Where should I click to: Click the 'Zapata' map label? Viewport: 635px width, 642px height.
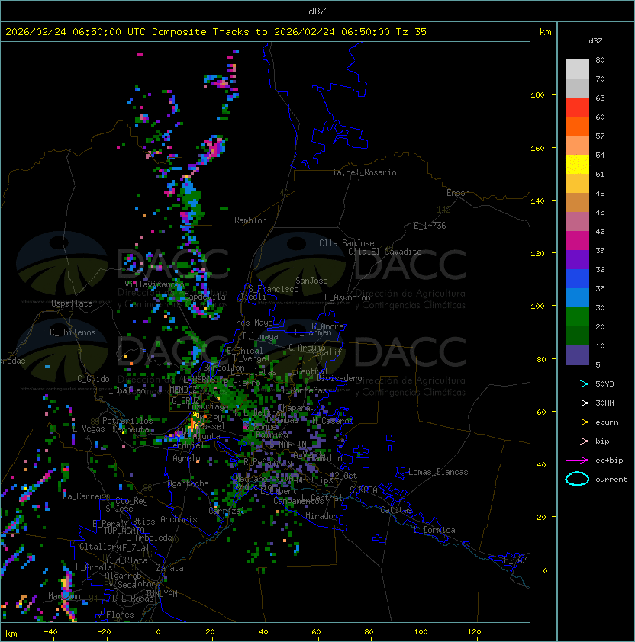[169, 568]
